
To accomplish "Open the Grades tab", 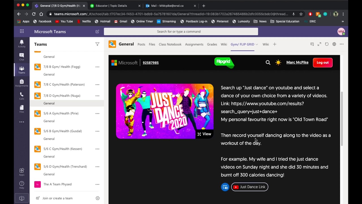I will click(x=212, y=44).
